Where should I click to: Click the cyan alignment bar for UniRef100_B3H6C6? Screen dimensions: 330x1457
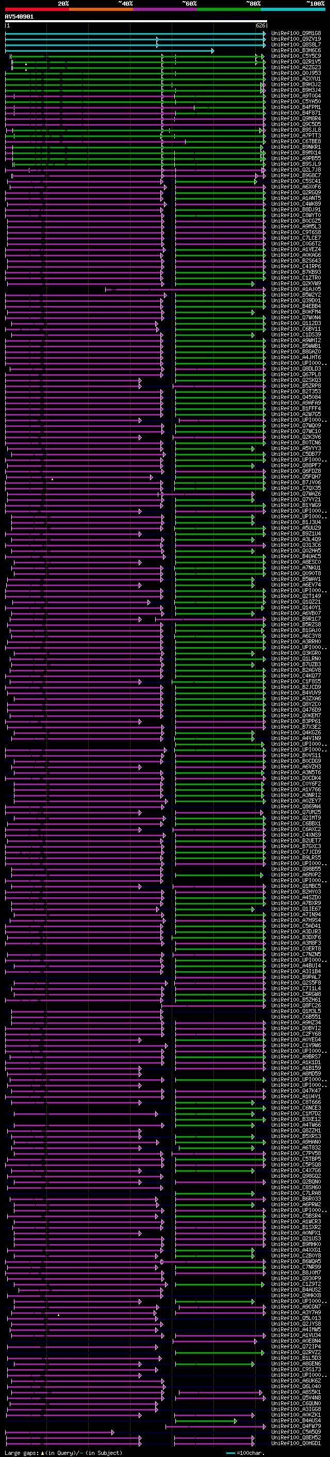click(x=109, y=50)
